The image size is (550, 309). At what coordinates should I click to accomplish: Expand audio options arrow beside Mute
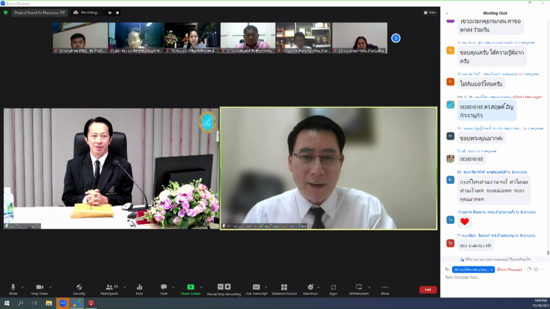coord(22,287)
